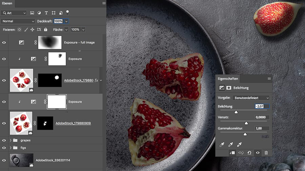Open the Normal blend mode dropdown
Image resolution: width=305 pixels, height=171 pixels.
(x=18, y=21)
